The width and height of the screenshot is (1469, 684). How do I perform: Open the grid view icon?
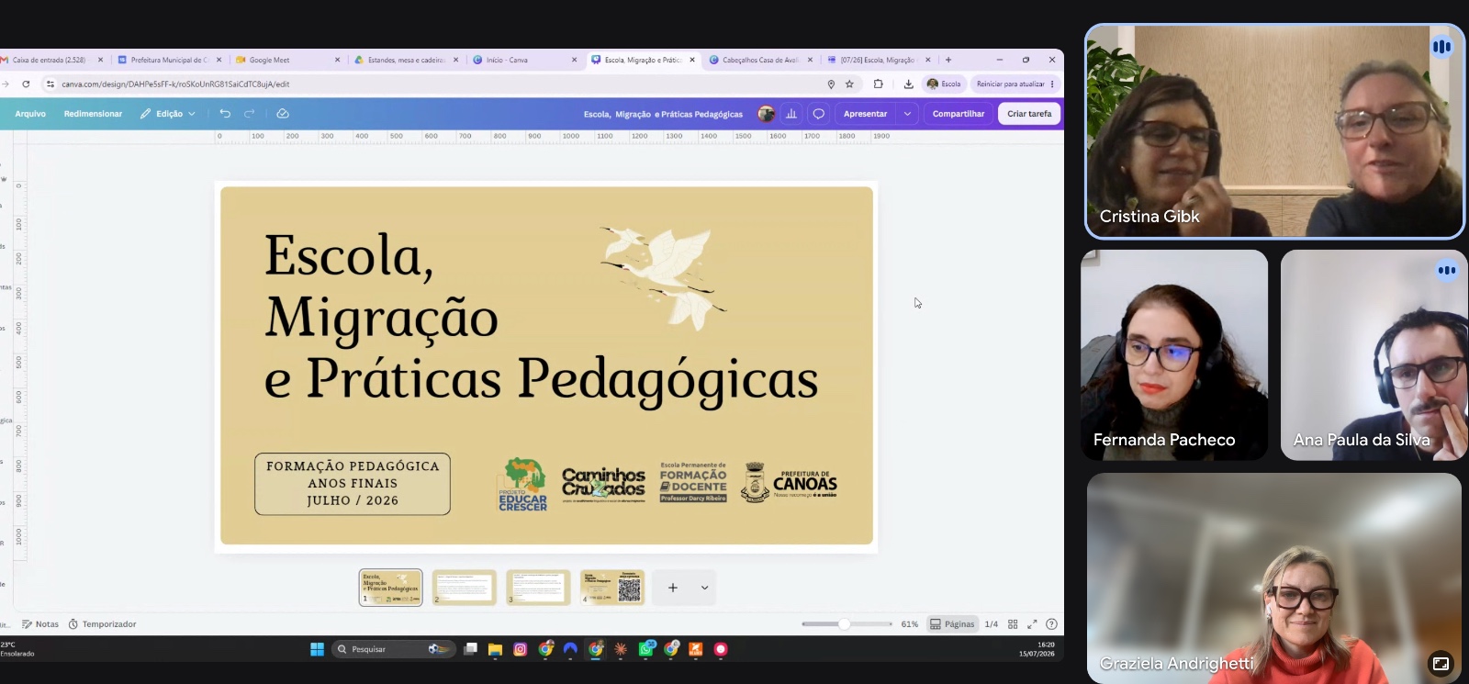point(1013,624)
